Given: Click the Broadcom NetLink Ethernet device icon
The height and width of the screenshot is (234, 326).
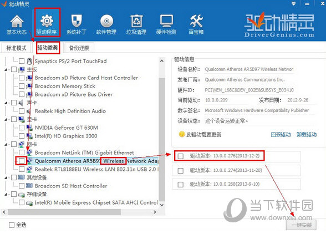Looking at the screenshot, I should pos(29,152).
